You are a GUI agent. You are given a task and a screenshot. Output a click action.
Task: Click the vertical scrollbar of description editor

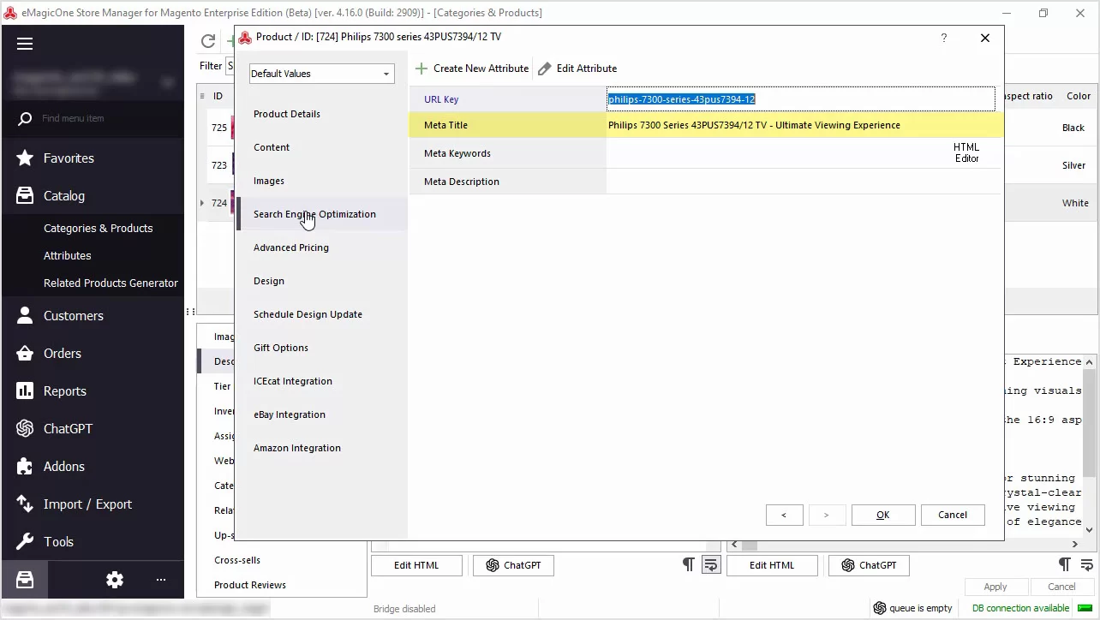1090,422
